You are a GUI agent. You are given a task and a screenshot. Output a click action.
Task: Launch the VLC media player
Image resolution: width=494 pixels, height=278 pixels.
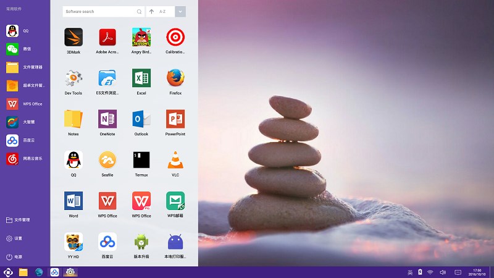point(175,160)
